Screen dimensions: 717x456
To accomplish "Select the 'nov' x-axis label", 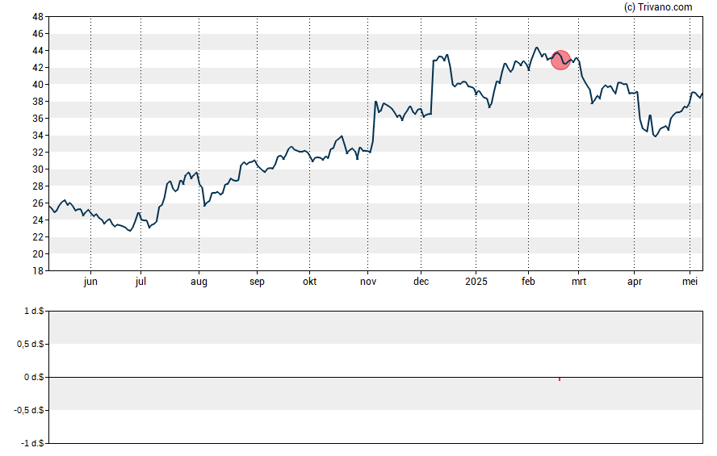I will [368, 282].
